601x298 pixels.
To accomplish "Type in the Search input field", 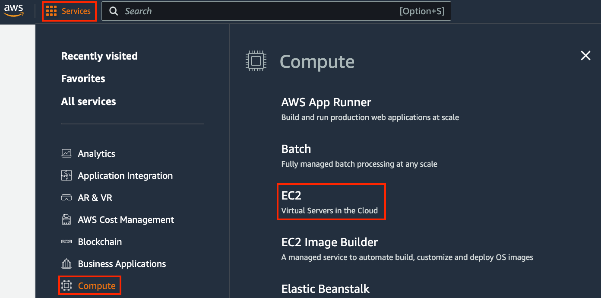I will pos(259,11).
